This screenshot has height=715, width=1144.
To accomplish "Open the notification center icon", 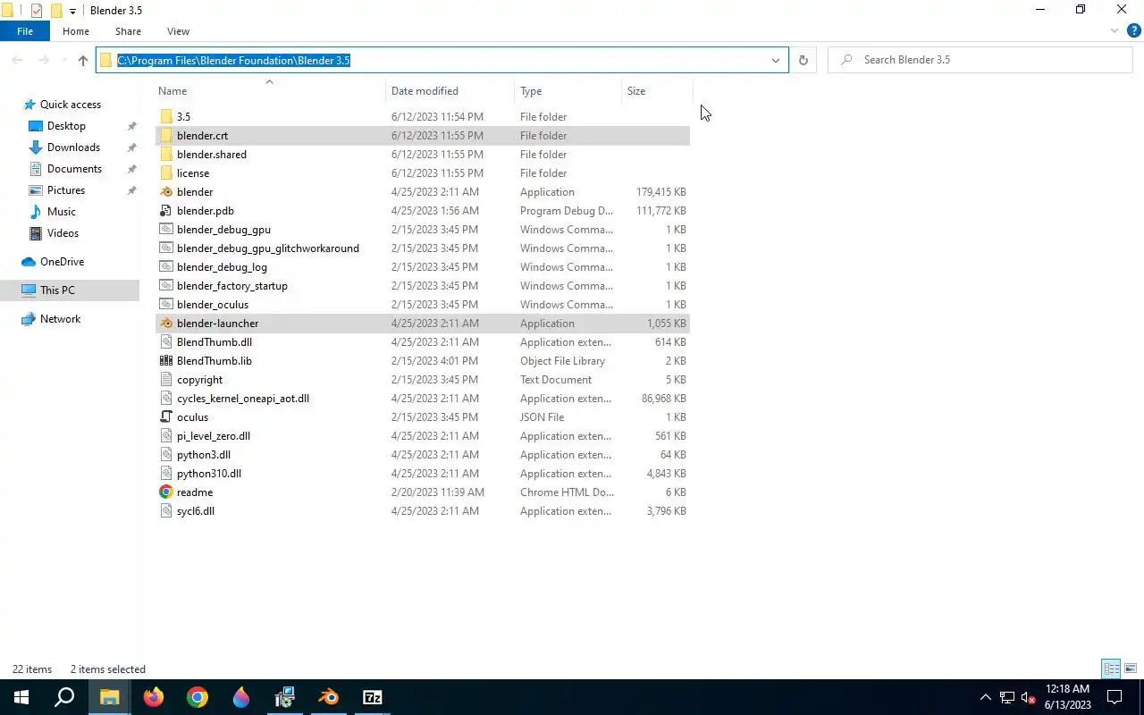I will click(x=1115, y=697).
